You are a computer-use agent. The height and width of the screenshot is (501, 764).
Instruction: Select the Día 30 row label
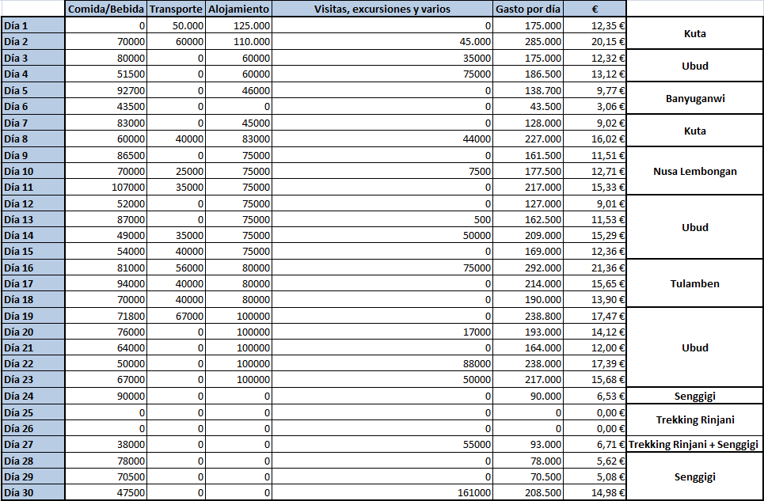point(33,492)
